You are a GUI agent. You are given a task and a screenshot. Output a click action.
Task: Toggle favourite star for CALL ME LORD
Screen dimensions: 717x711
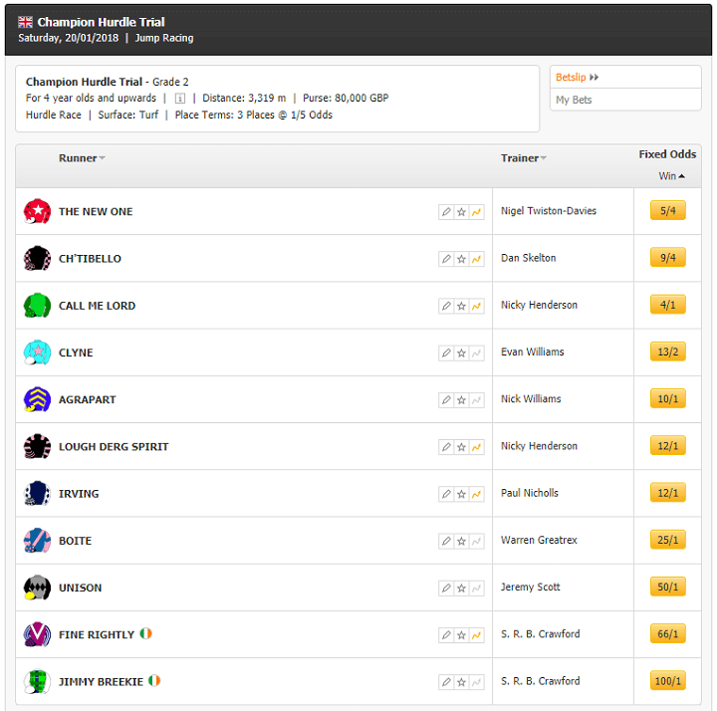(461, 306)
